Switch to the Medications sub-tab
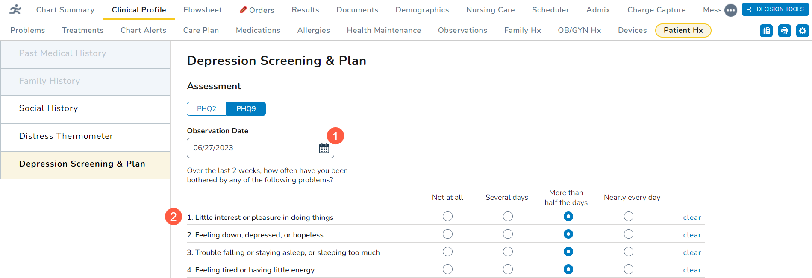Image resolution: width=812 pixels, height=278 pixels. click(258, 30)
